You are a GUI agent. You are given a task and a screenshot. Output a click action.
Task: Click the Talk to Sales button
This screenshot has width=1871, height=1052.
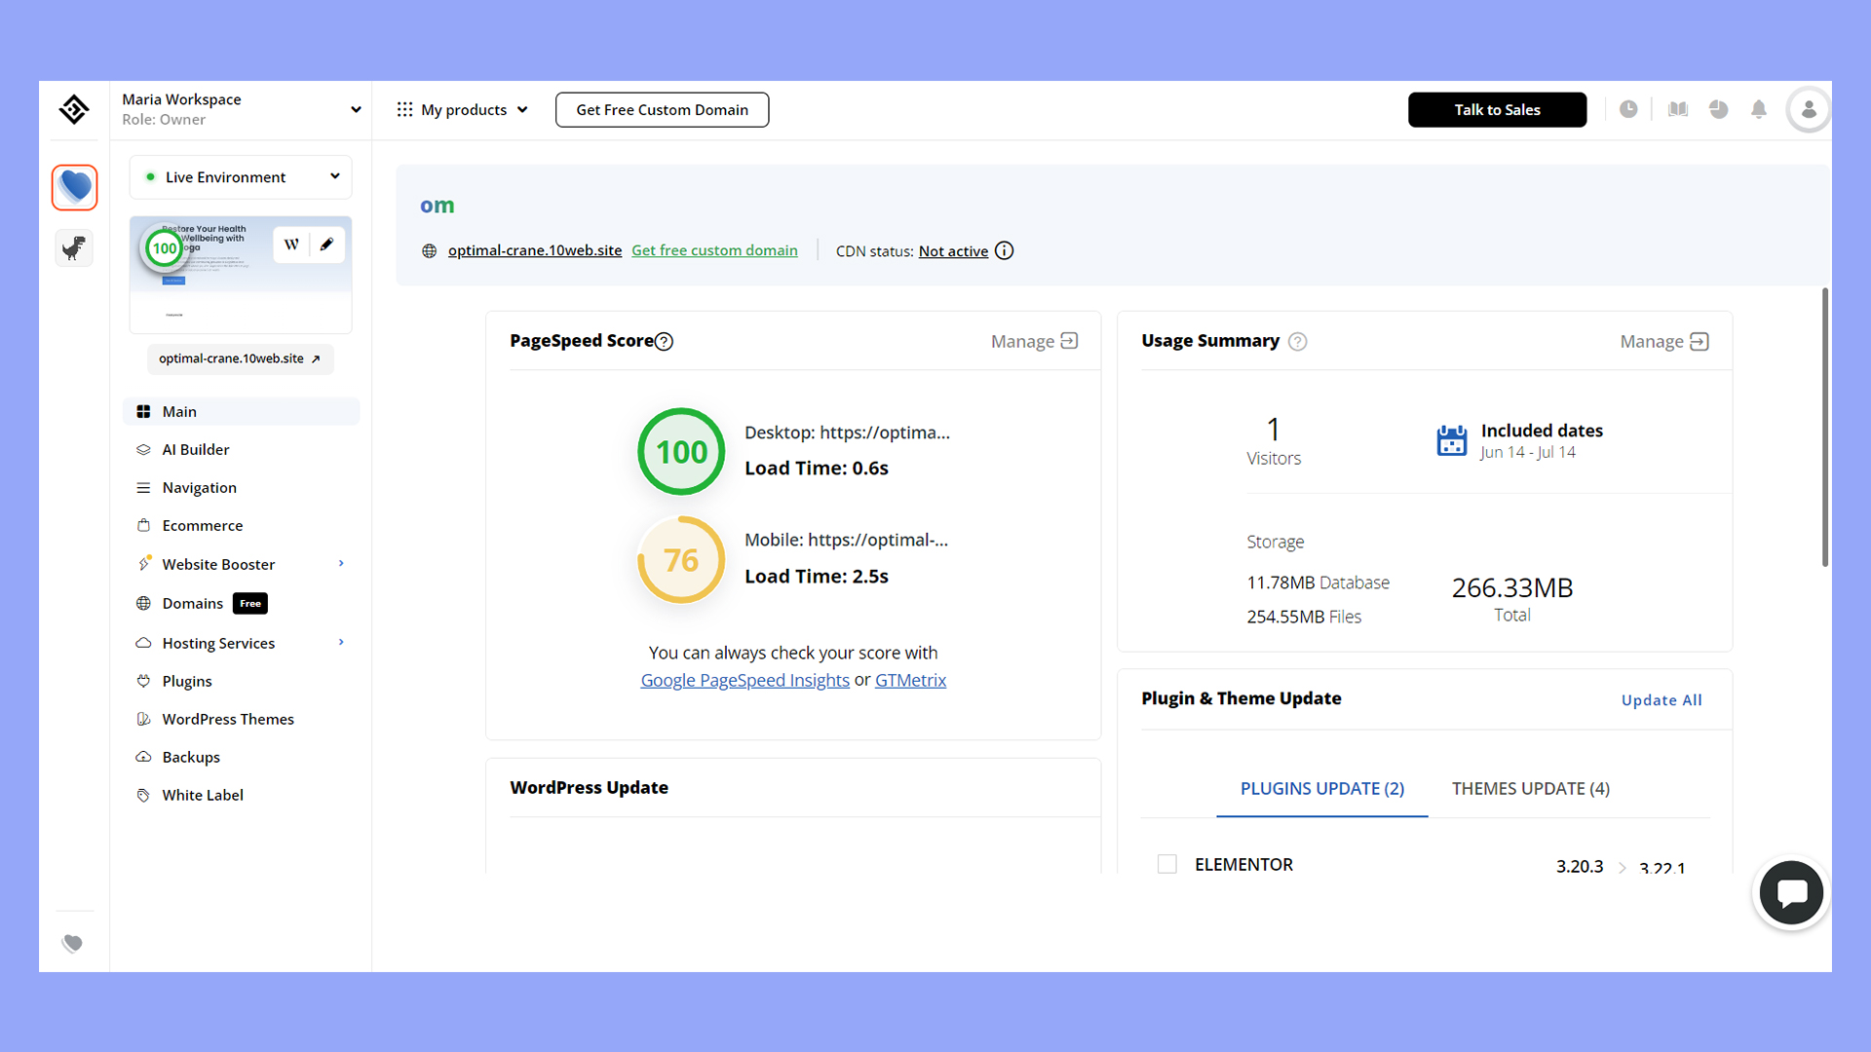(1497, 110)
